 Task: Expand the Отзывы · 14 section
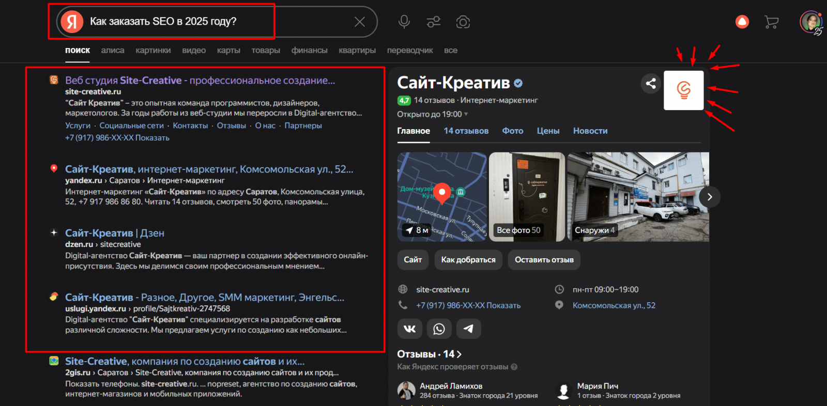pyautogui.click(x=429, y=354)
